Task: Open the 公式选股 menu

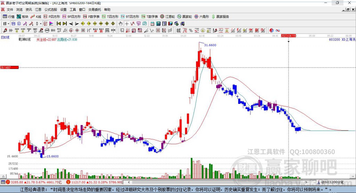Action: (x=51, y=9)
